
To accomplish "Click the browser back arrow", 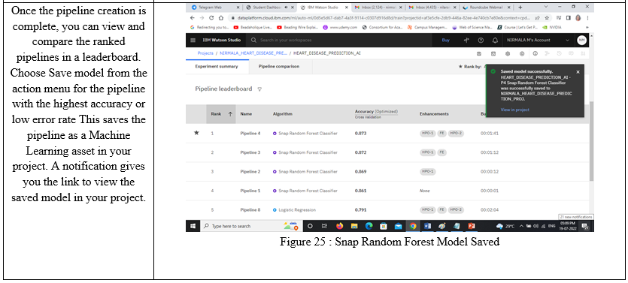I will 193,18.
